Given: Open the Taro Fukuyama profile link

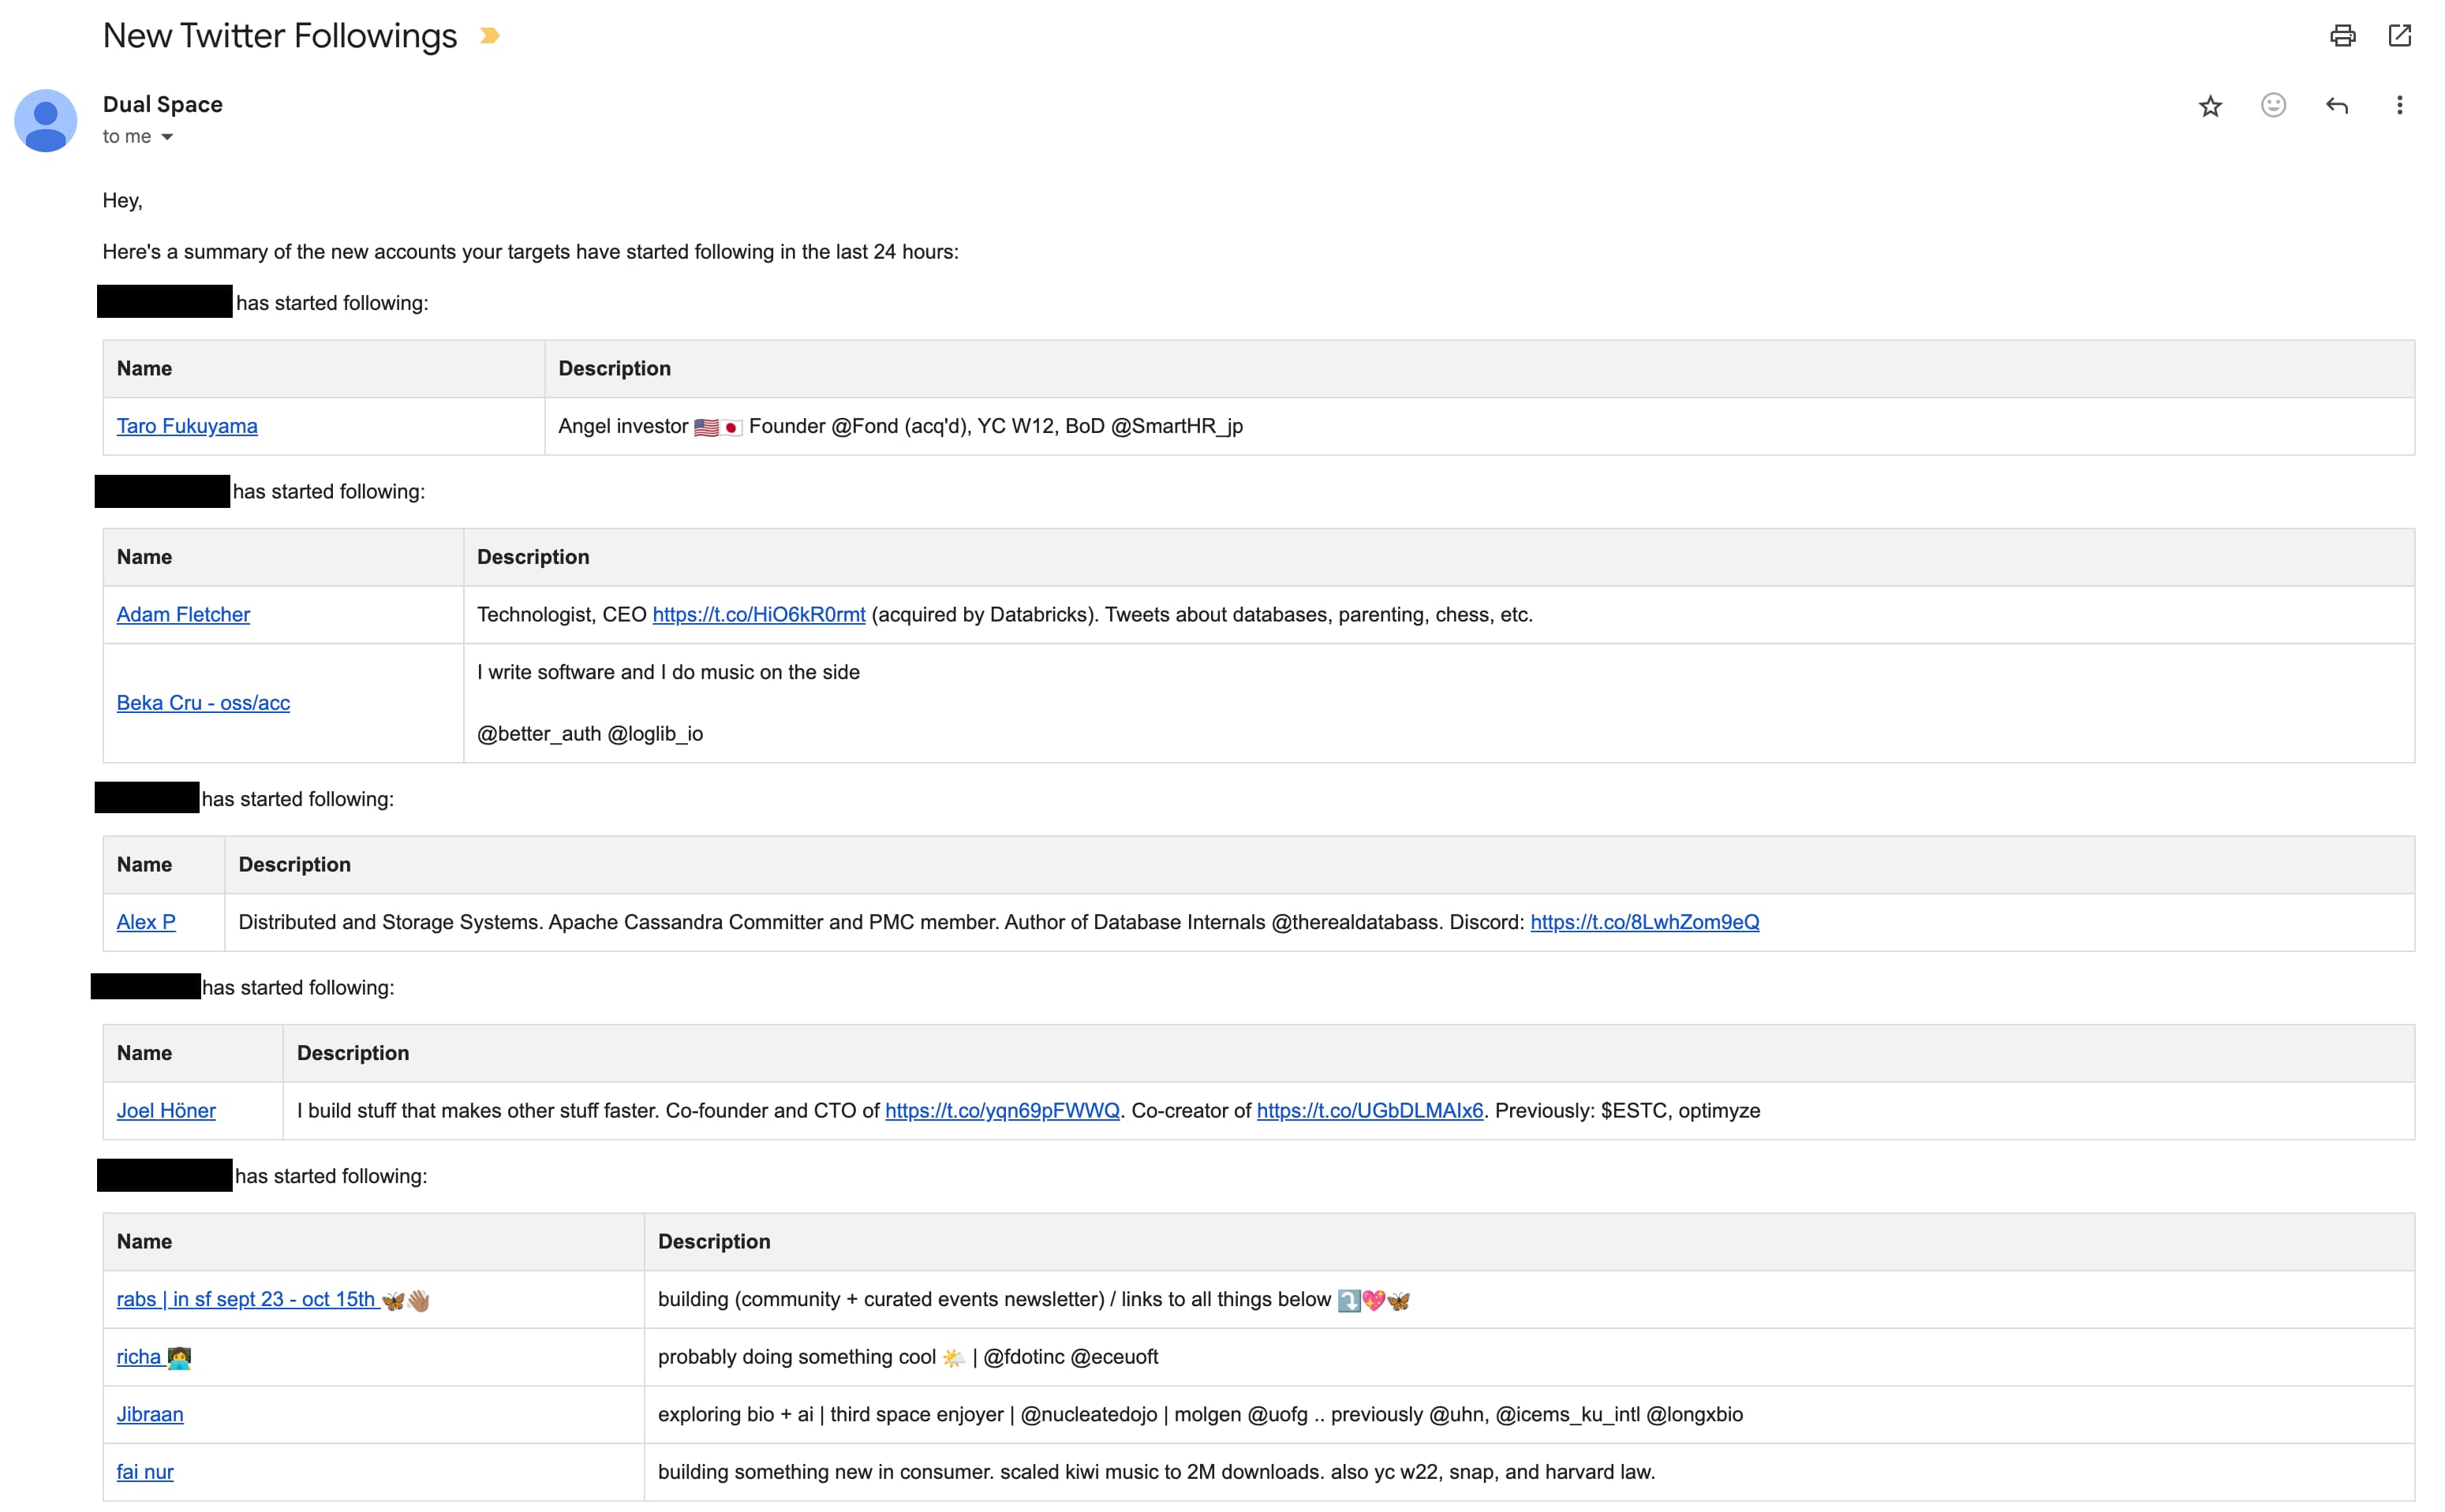Looking at the screenshot, I should tap(187, 426).
